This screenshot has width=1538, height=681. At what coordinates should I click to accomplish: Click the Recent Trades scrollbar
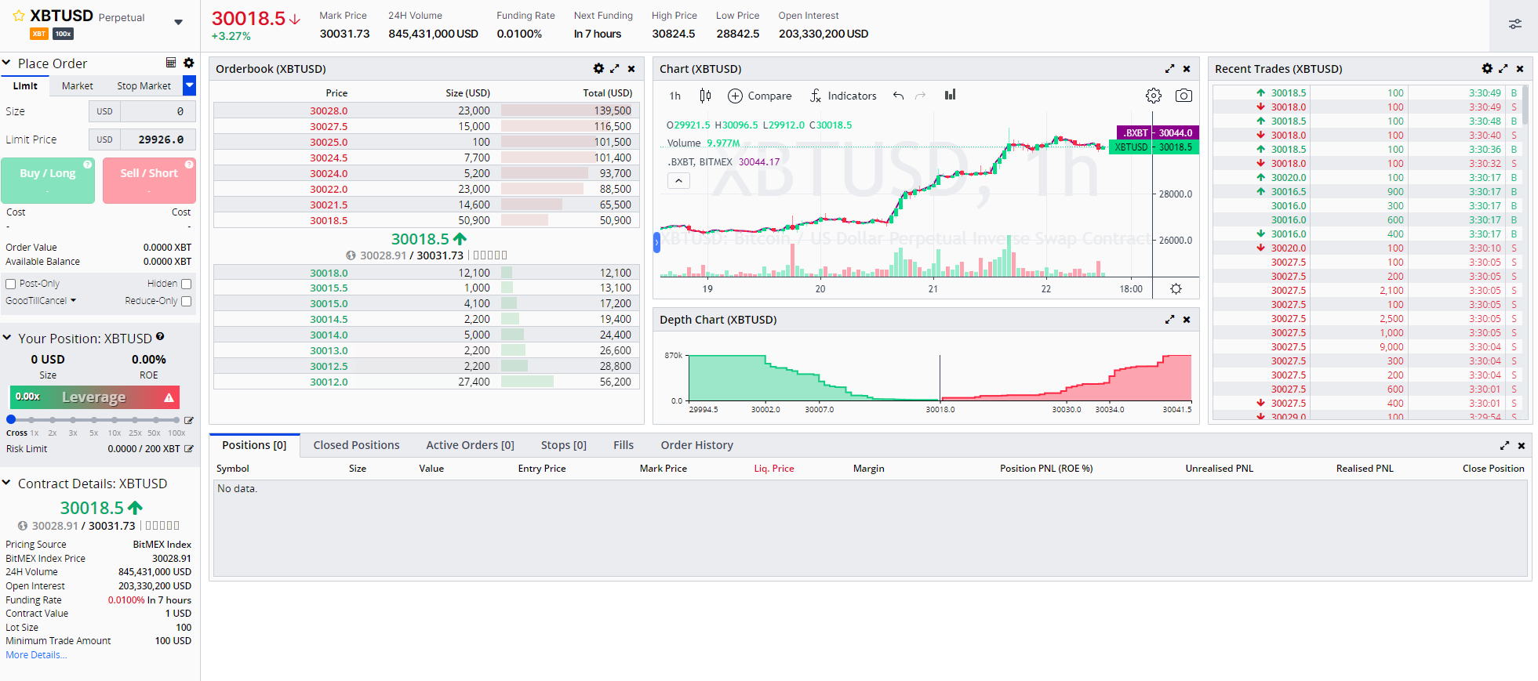point(1525,106)
